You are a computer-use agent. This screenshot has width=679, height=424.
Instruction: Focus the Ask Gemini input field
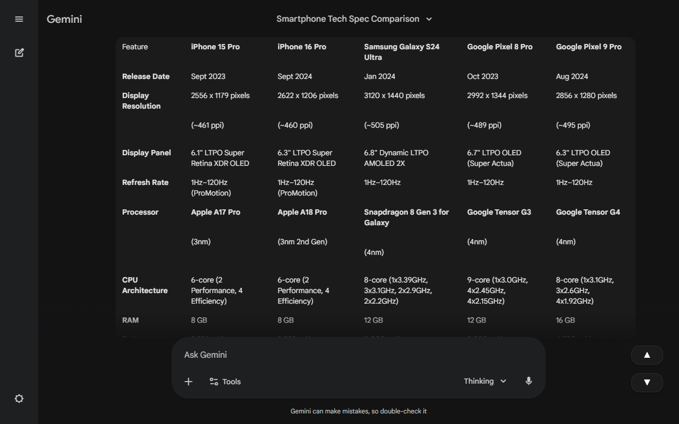click(x=359, y=355)
